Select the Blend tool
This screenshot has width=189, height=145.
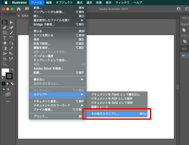[11, 54]
